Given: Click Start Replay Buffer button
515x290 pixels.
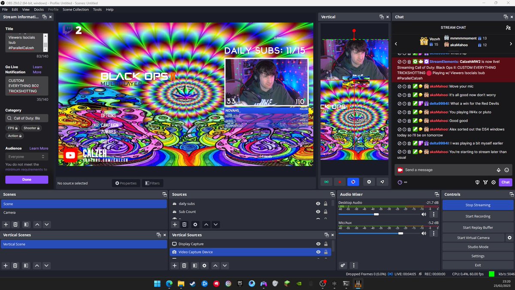Looking at the screenshot, I should tap(478, 227).
